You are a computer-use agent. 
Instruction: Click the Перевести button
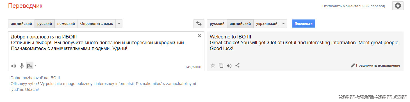[x=304, y=24]
